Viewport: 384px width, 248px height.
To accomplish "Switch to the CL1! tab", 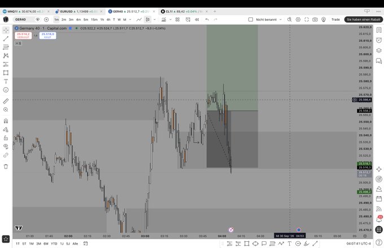I will 184,11.
